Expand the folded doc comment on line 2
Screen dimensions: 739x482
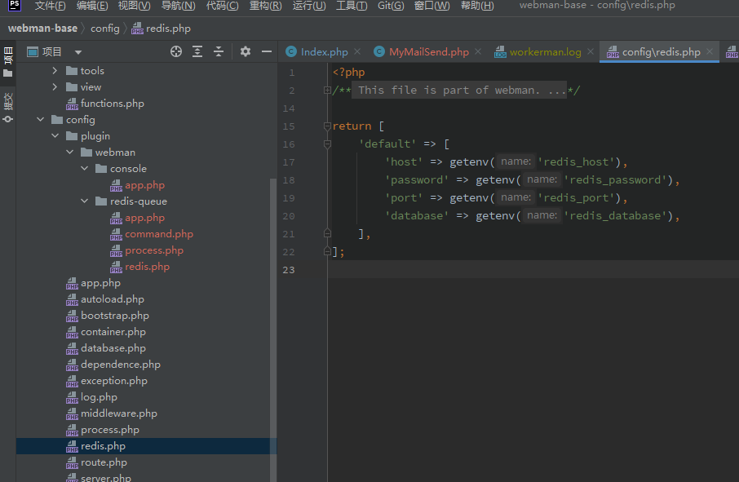(327, 90)
